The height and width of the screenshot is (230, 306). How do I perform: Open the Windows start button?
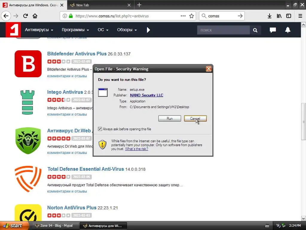[x=14, y=226]
